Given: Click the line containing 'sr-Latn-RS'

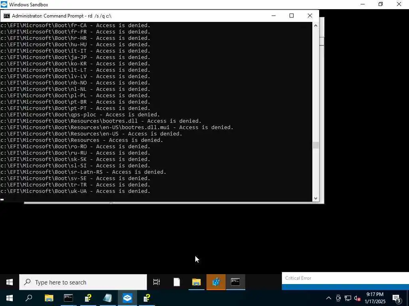Looking at the screenshot, I should point(83,172).
